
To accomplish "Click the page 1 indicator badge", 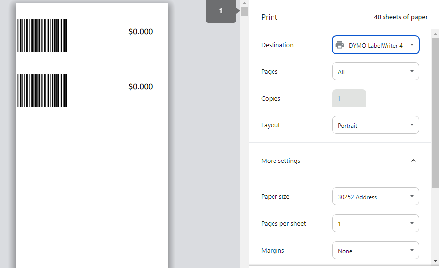I will tap(221, 11).
